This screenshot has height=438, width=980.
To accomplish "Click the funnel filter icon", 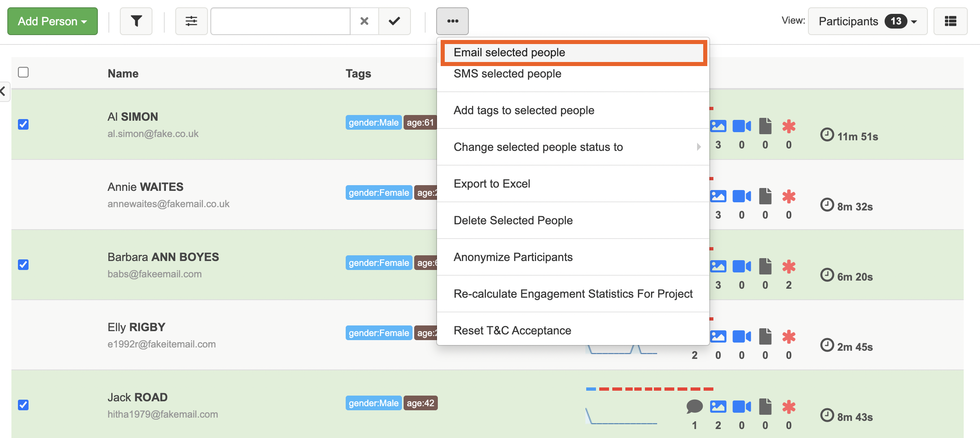I will coord(136,21).
